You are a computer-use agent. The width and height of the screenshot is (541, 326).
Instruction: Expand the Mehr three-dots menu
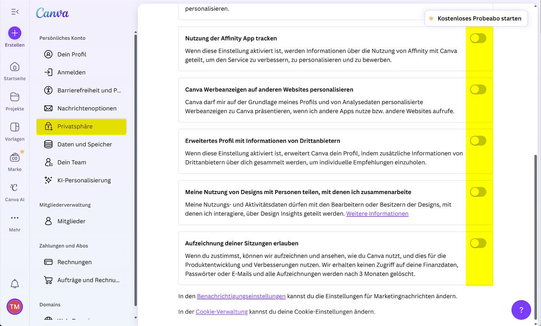(x=14, y=218)
